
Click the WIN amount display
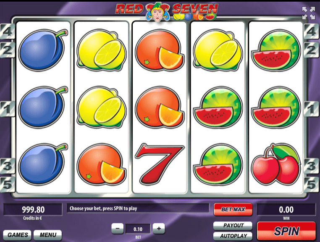coord(286,210)
